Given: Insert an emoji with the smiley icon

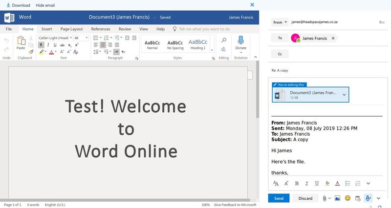Looking at the screenshot, I should coord(348,198).
